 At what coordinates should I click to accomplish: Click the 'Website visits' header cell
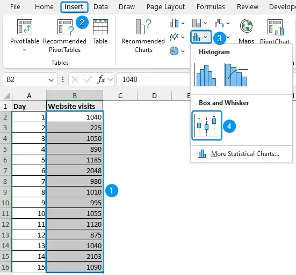tap(75, 106)
